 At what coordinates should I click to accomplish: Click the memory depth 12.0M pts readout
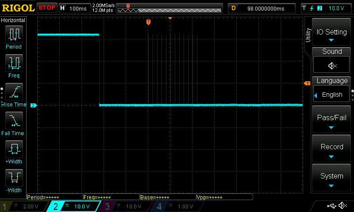103,10
